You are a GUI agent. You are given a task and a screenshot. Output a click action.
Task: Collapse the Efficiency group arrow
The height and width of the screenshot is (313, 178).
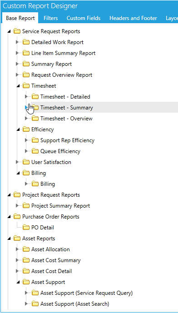pyautogui.click(x=18, y=129)
